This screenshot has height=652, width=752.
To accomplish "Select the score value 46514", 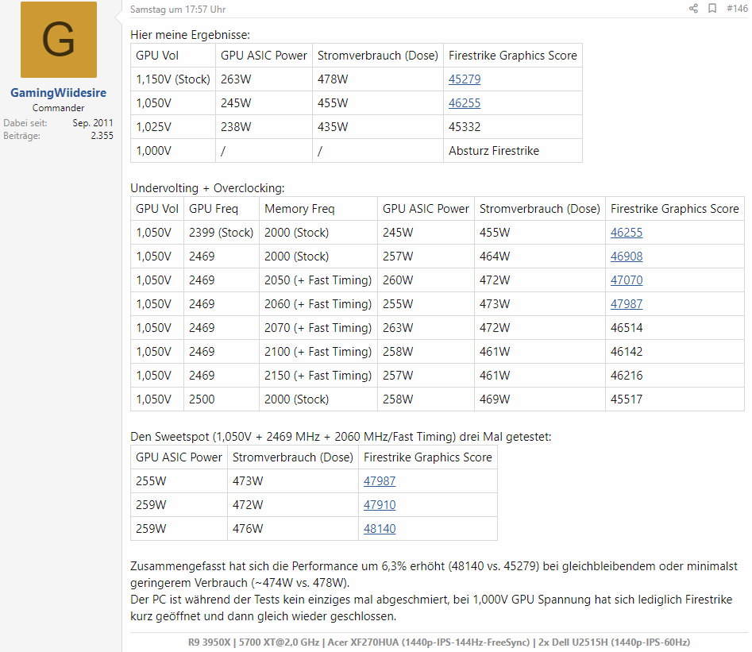I will pos(627,328).
